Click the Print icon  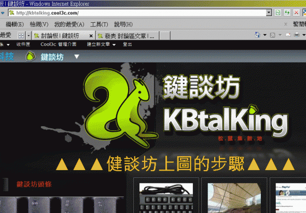pyautogui.click(x=297, y=35)
